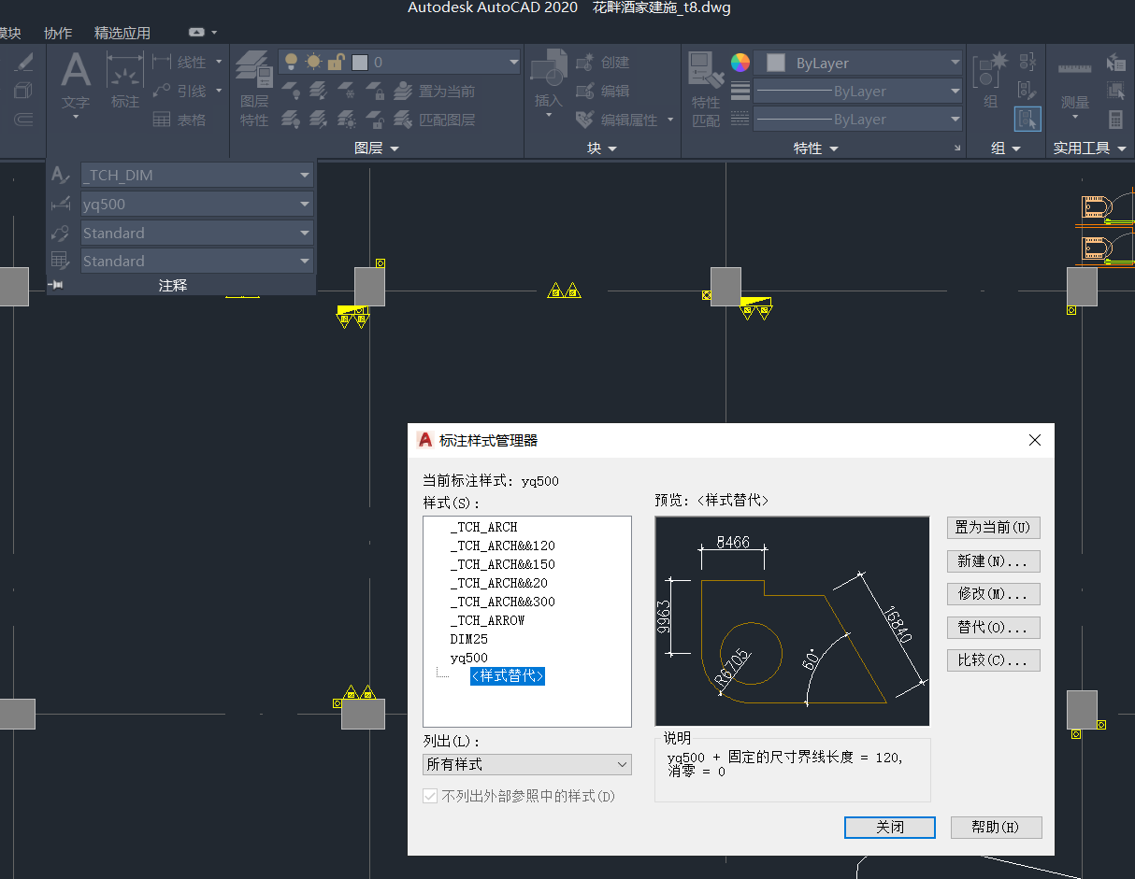This screenshot has height=879, width=1135.
Task: Click the 文字 (Text) tool icon
Action: click(x=76, y=72)
